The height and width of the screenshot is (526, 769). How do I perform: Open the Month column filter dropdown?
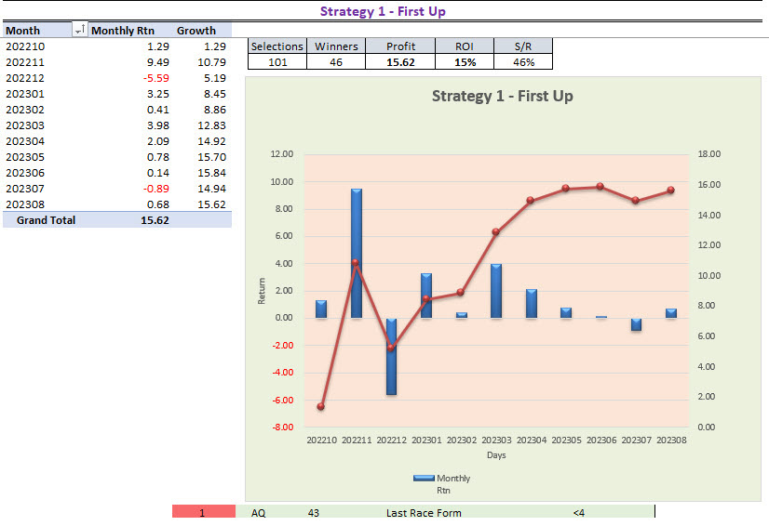click(79, 31)
